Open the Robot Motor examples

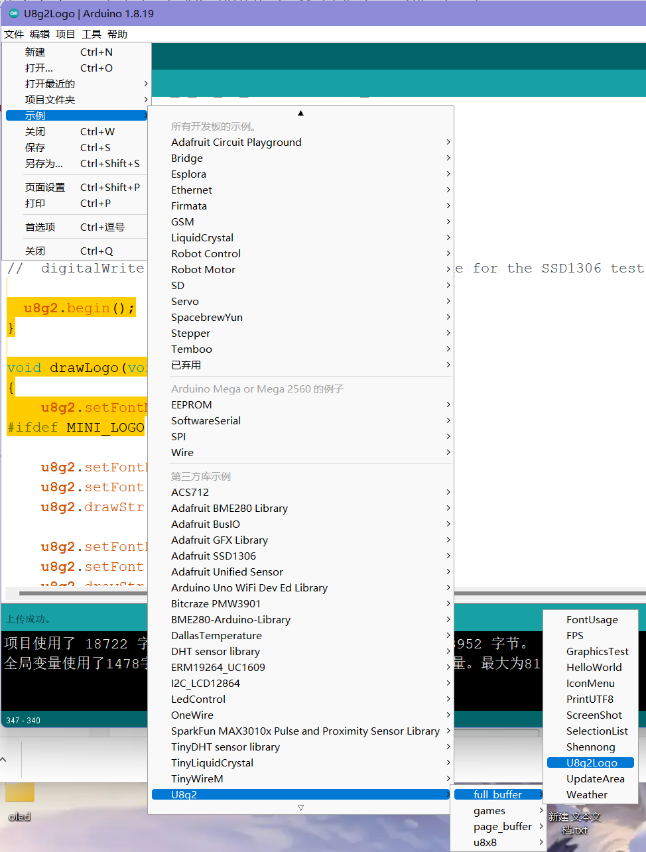point(301,269)
